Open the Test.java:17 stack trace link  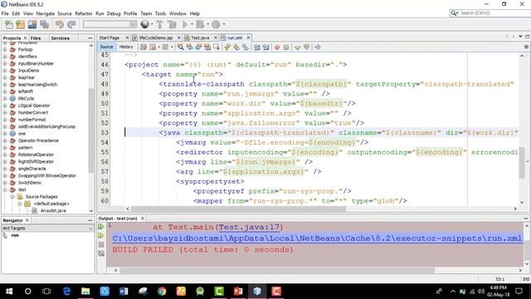249,227
